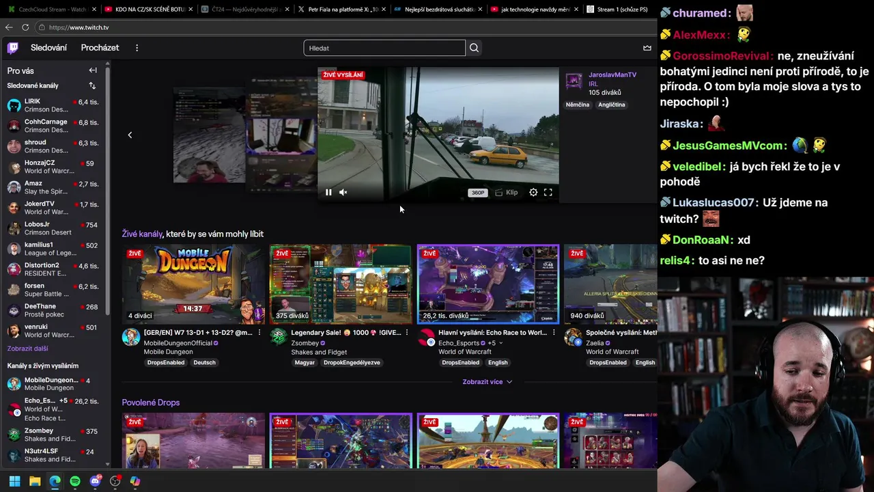
Task: Create a clip with Klip button
Action: (506, 193)
